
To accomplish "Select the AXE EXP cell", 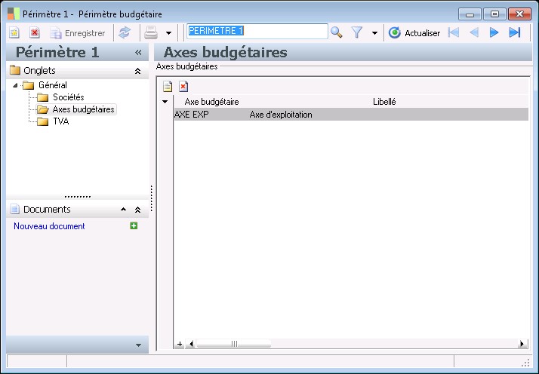I will coord(211,115).
